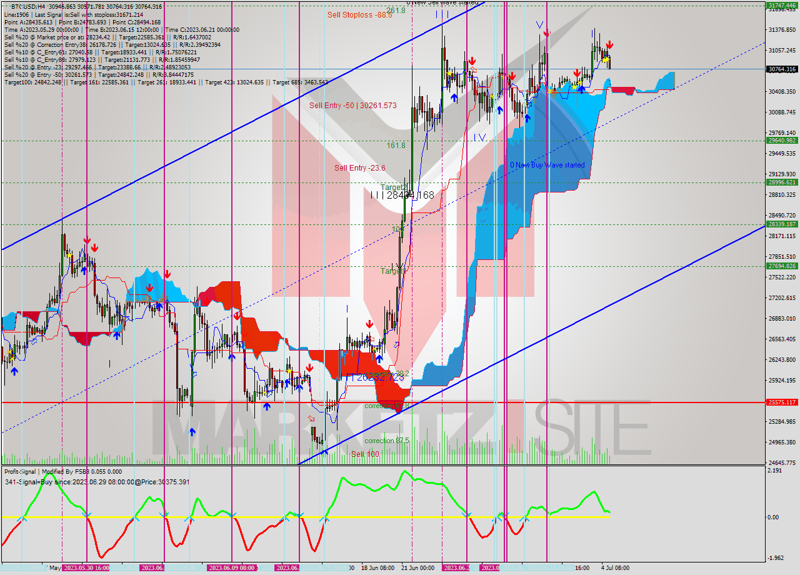This screenshot has height=575, width=800.
Task: Click the 24965.380 price scale value
Action: point(781,442)
